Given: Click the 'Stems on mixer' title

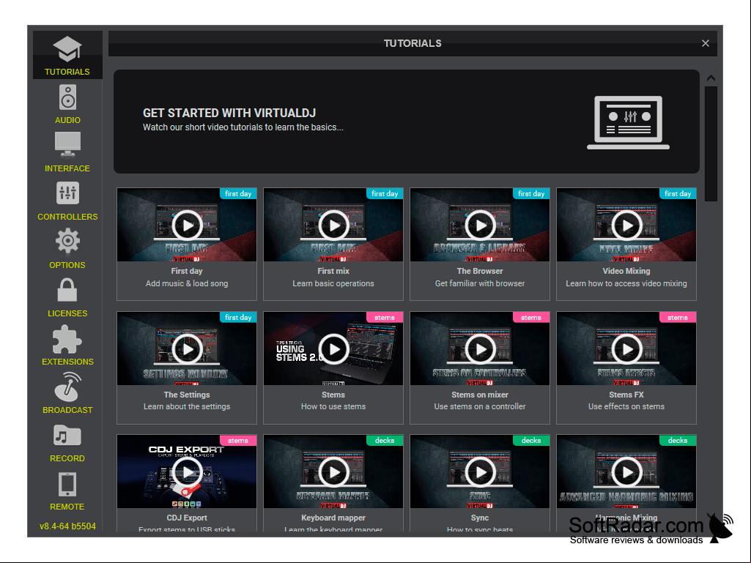Looking at the screenshot, I should [x=480, y=395].
